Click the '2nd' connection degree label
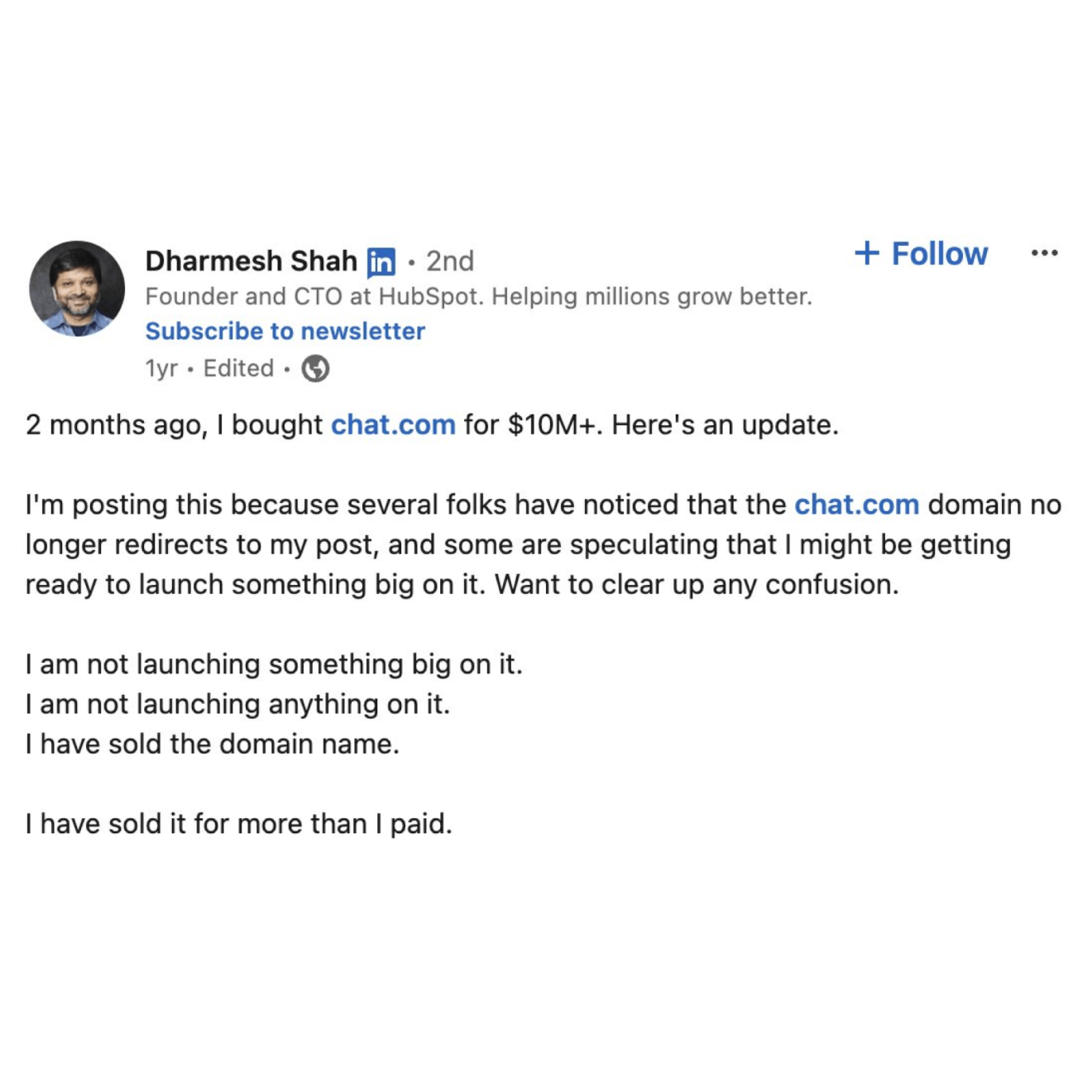 pyautogui.click(x=450, y=261)
